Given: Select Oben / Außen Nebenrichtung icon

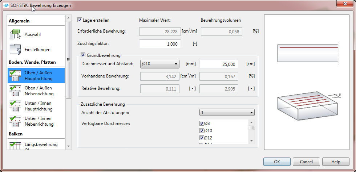Looking at the screenshot, I should [x=15, y=91].
